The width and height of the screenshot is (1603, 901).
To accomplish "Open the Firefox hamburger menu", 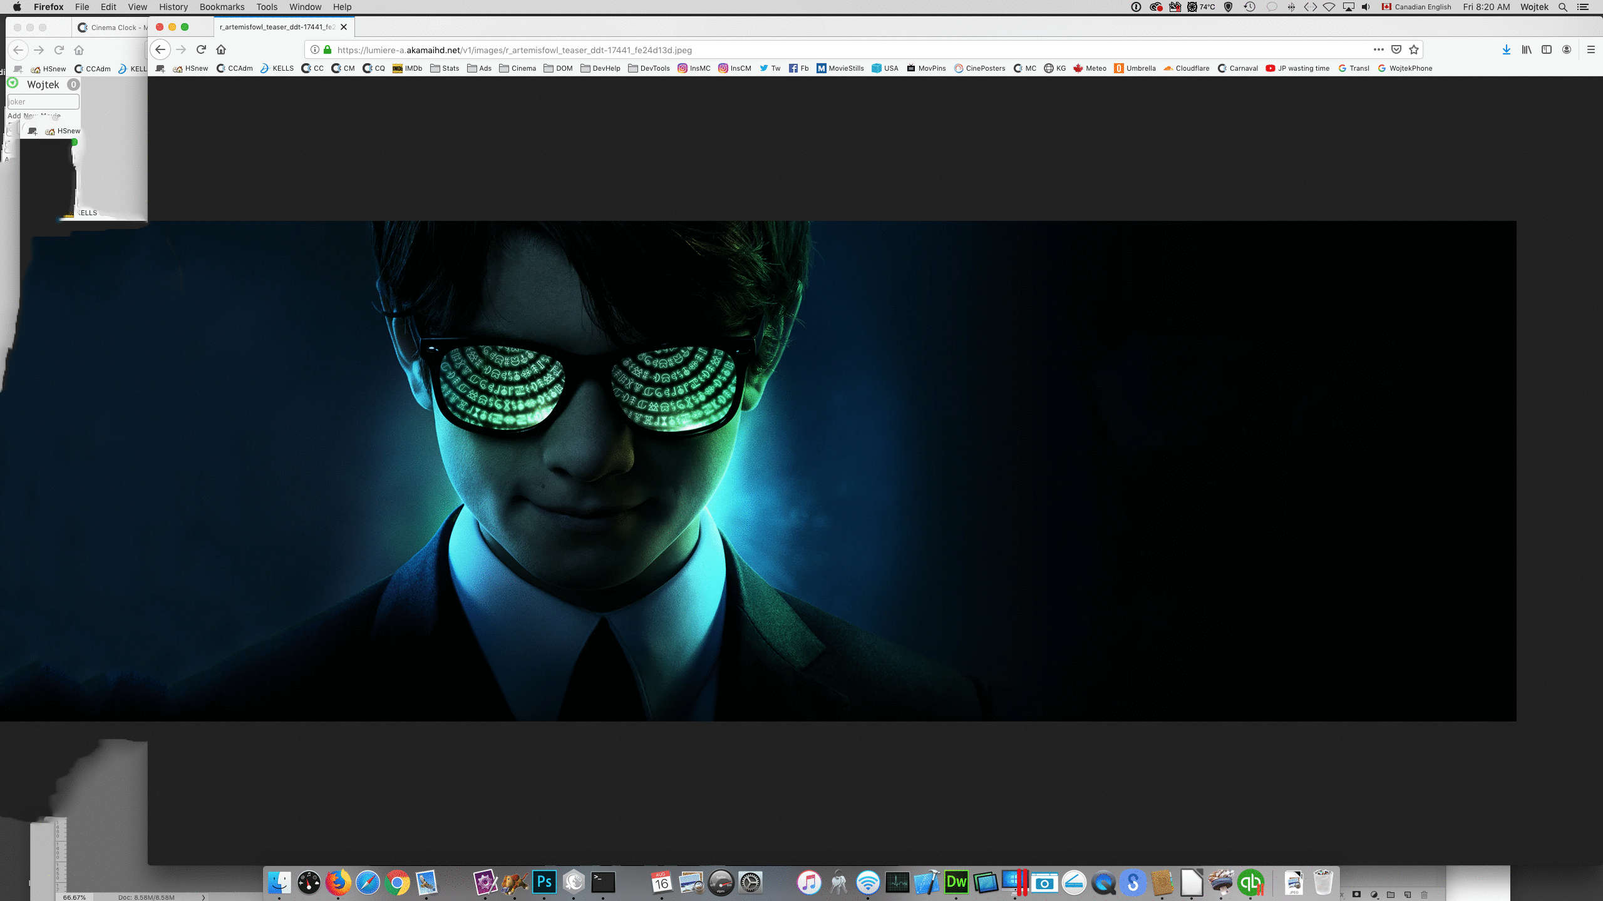I will point(1591,49).
